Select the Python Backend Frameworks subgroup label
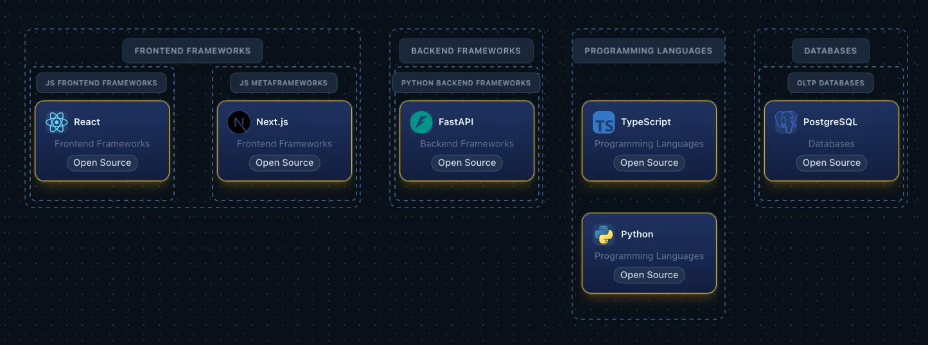Image resolution: width=928 pixels, height=345 pixels. [x=466, y=83]
